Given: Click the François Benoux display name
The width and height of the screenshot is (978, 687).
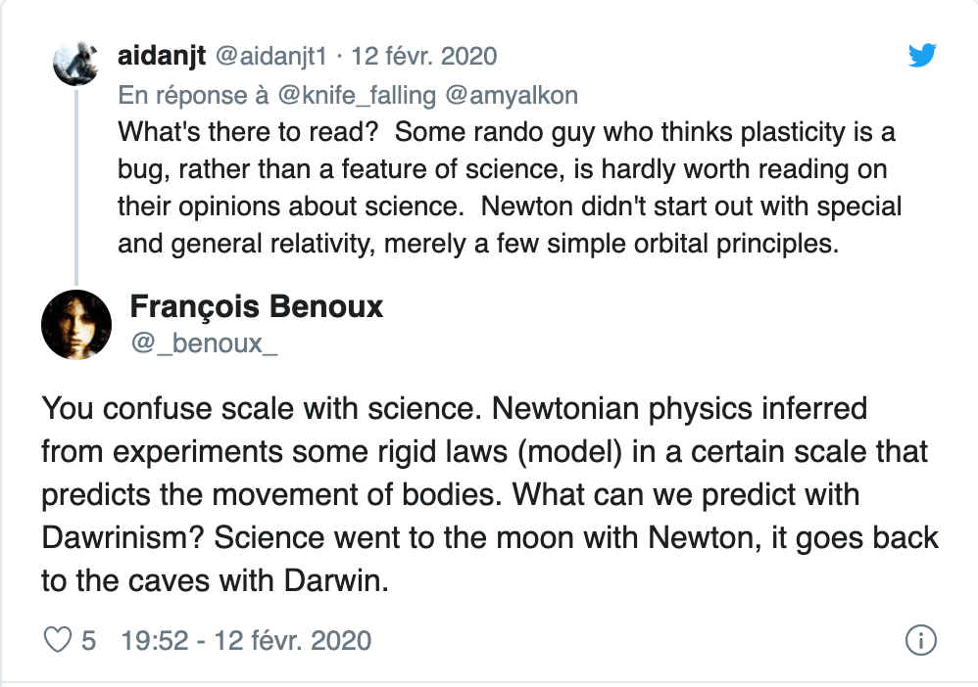Looking at the screenshot, I should 256,307.
